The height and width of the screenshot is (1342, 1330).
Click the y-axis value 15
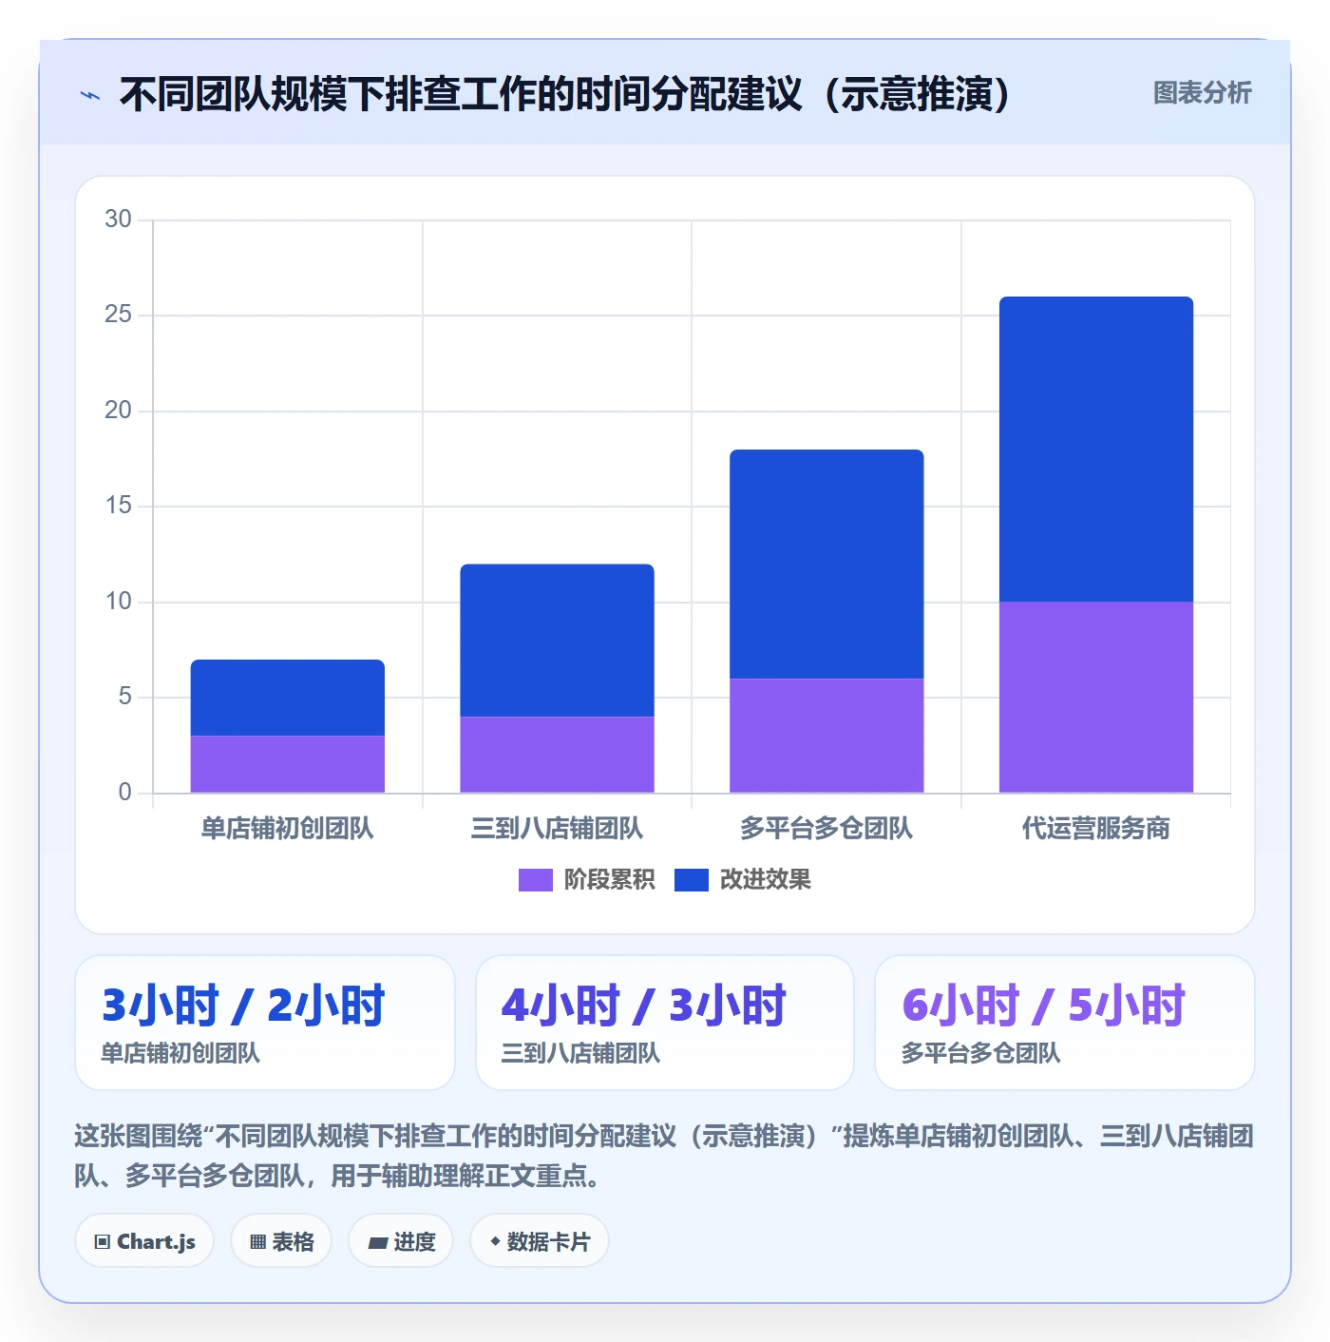119,506
